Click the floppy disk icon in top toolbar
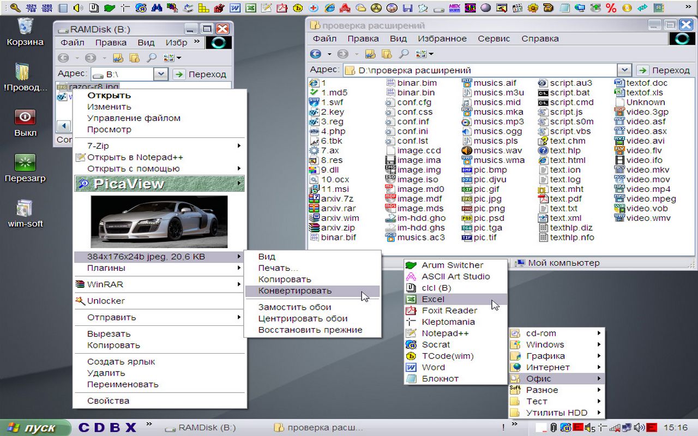698x436 pixels. (x=407, y=8)
